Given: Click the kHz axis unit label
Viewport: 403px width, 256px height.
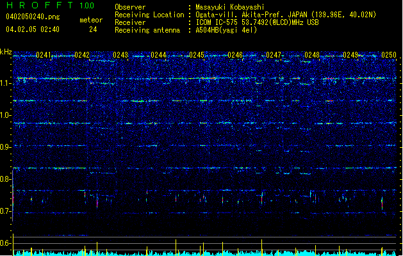Looking at the screenshot, I should [6, 52].
